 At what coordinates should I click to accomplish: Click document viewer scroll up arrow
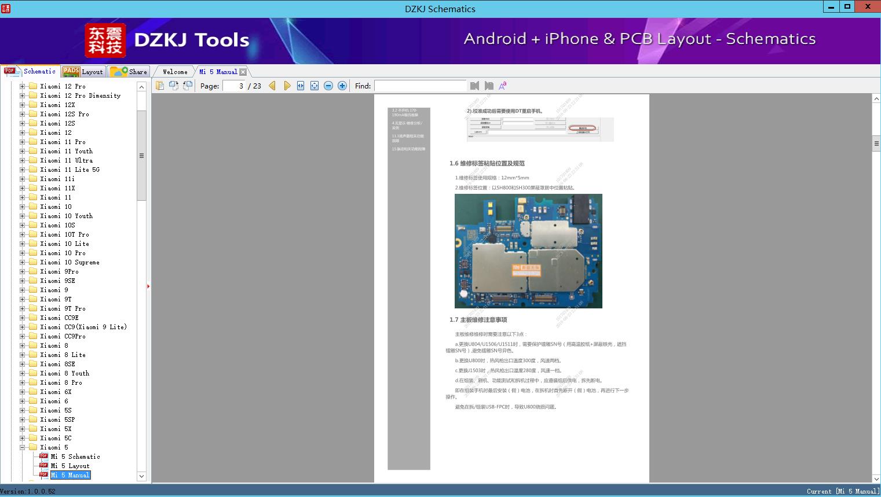point(876,99)
